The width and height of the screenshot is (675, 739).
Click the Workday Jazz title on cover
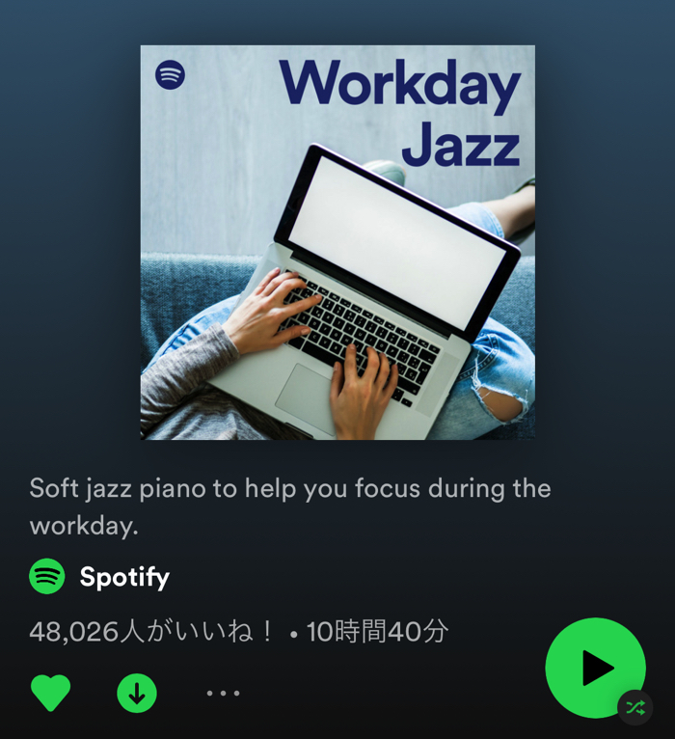pyautogui.click(x=400, y=113)
